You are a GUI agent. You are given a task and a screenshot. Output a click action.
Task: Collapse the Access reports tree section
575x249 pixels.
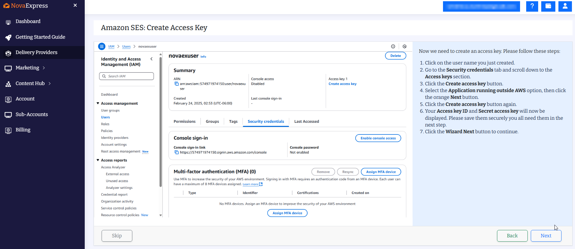click(x=98, y=160)
